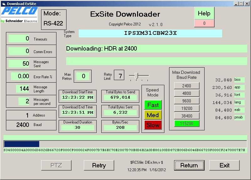Click the Mode RS-422 box
Viewport: 251px width, 180px height.
pos(54,19)
